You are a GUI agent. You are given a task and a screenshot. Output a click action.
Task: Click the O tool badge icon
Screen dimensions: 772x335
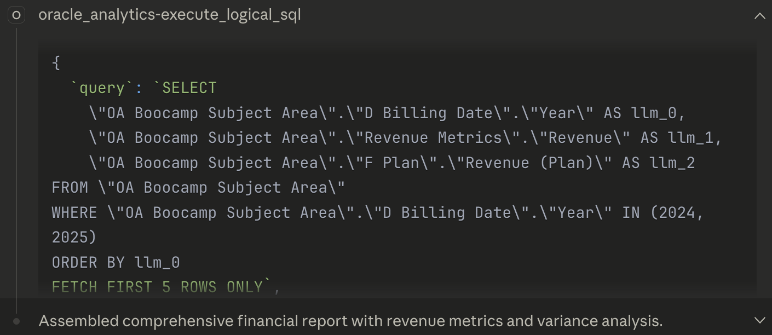point(16,15)
